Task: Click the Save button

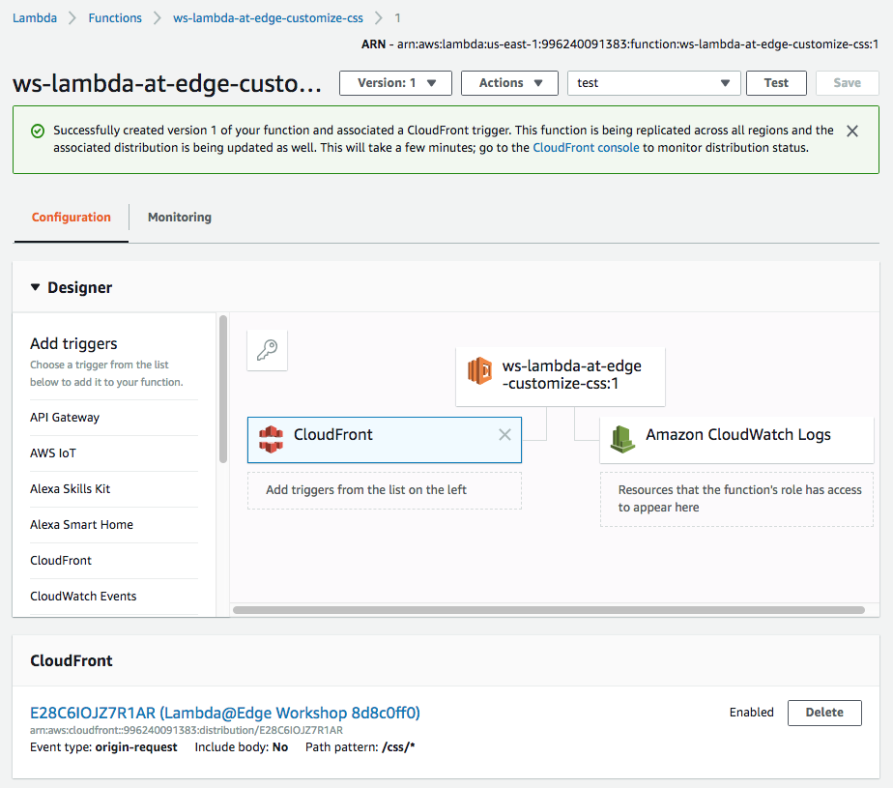Action: coord(847,83)
